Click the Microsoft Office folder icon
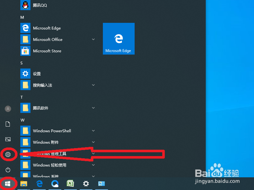The image size is (254, 190). 25,39
